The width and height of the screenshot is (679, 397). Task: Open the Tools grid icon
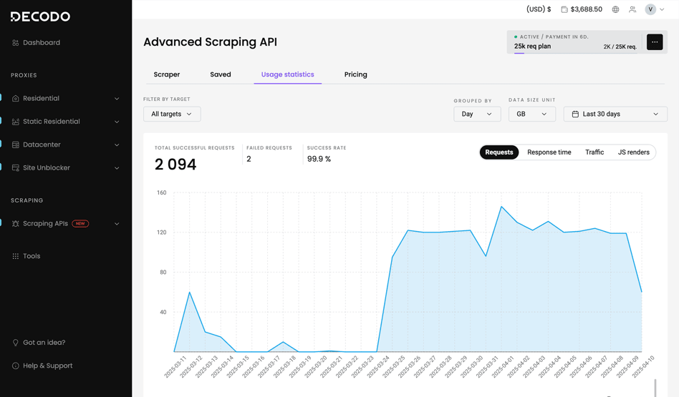[x=16, y=256]
